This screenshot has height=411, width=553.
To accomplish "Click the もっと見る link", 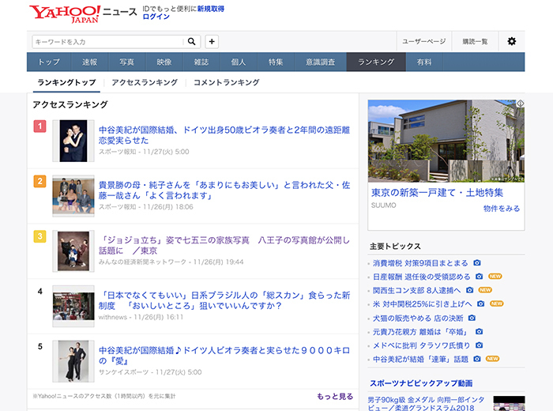I will [335, 396].
